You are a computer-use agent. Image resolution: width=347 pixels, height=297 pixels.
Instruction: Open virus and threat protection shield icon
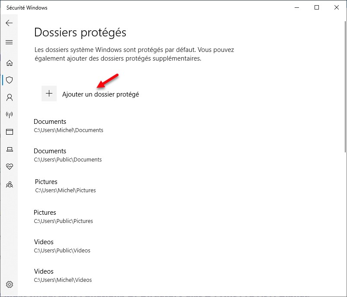pyautogui.click(x=9, y=80)
